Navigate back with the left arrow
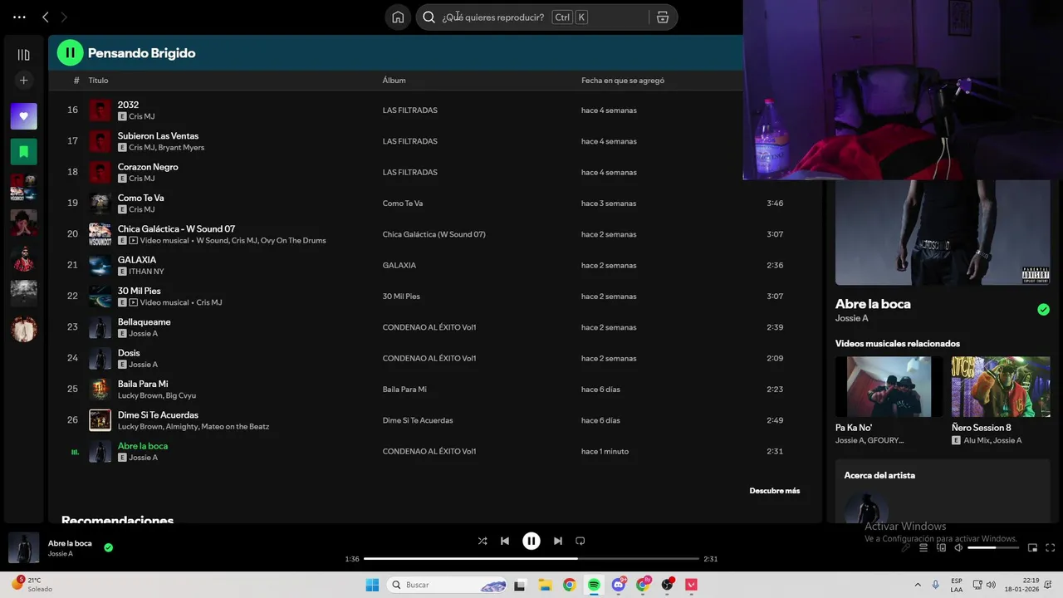1063x598 pixels. coord(46,17)
